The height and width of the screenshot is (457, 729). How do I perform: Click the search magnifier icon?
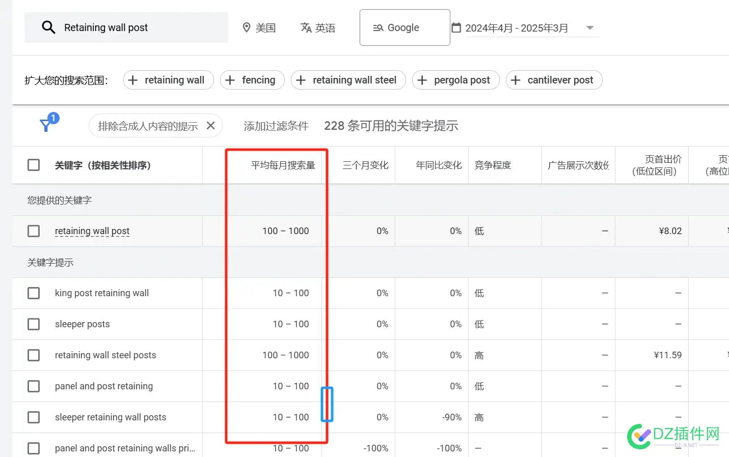tap(48, 27)
